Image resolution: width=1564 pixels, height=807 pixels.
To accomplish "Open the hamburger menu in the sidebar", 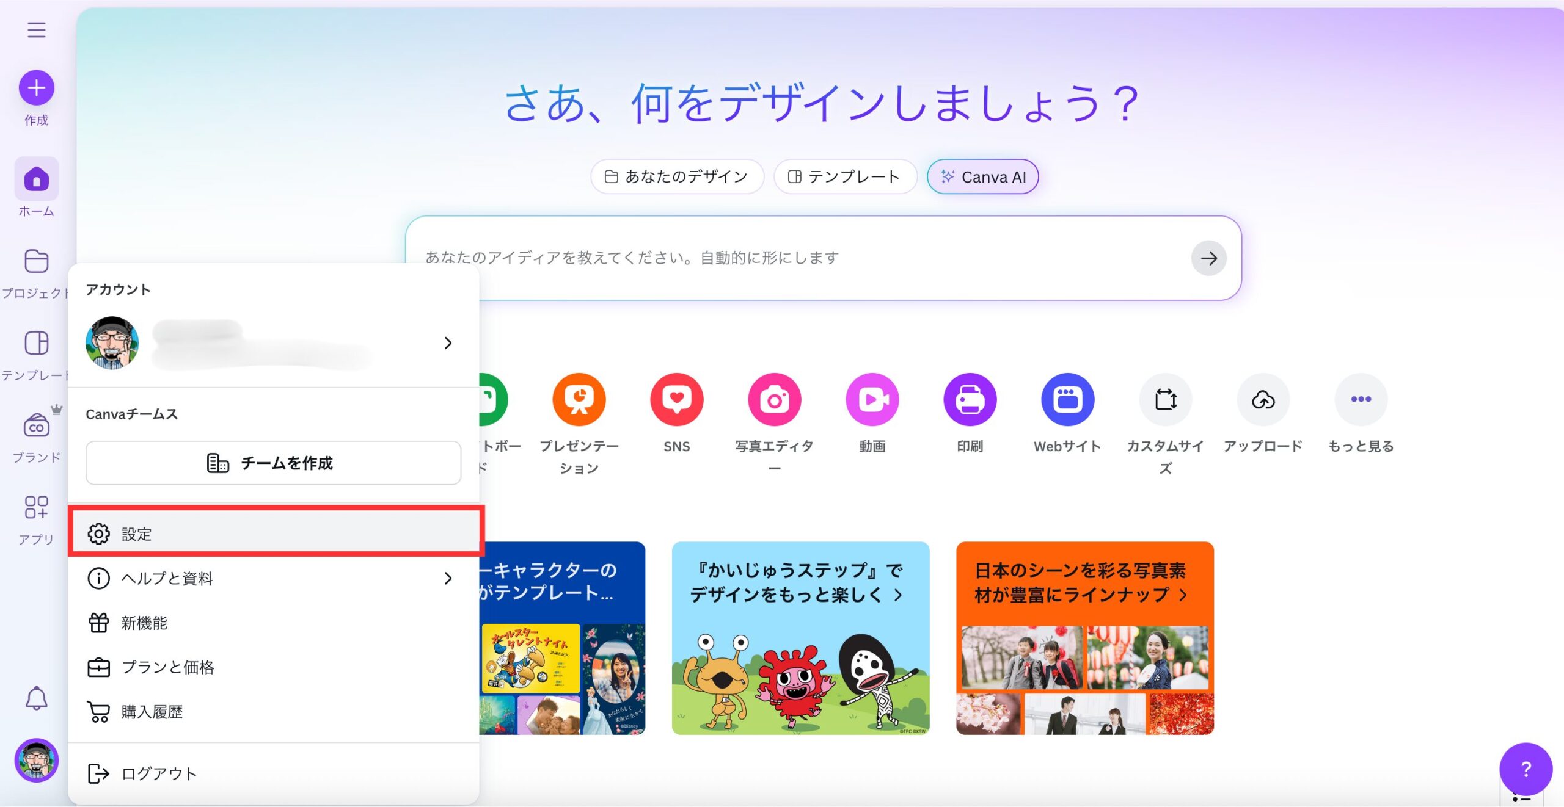I will pyautogui.click(x=36, y=29).
